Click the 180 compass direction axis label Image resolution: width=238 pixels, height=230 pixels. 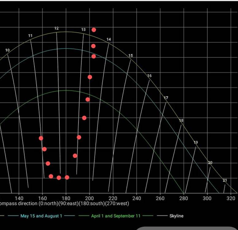pos(66,198)
